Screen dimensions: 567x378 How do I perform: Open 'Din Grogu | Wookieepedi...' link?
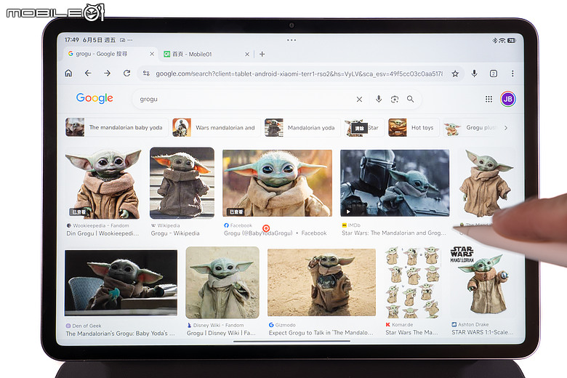pos(102,233)
